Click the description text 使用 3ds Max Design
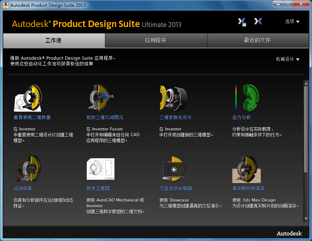The height and width of the screenshot is (241, 312). point(254,200)
